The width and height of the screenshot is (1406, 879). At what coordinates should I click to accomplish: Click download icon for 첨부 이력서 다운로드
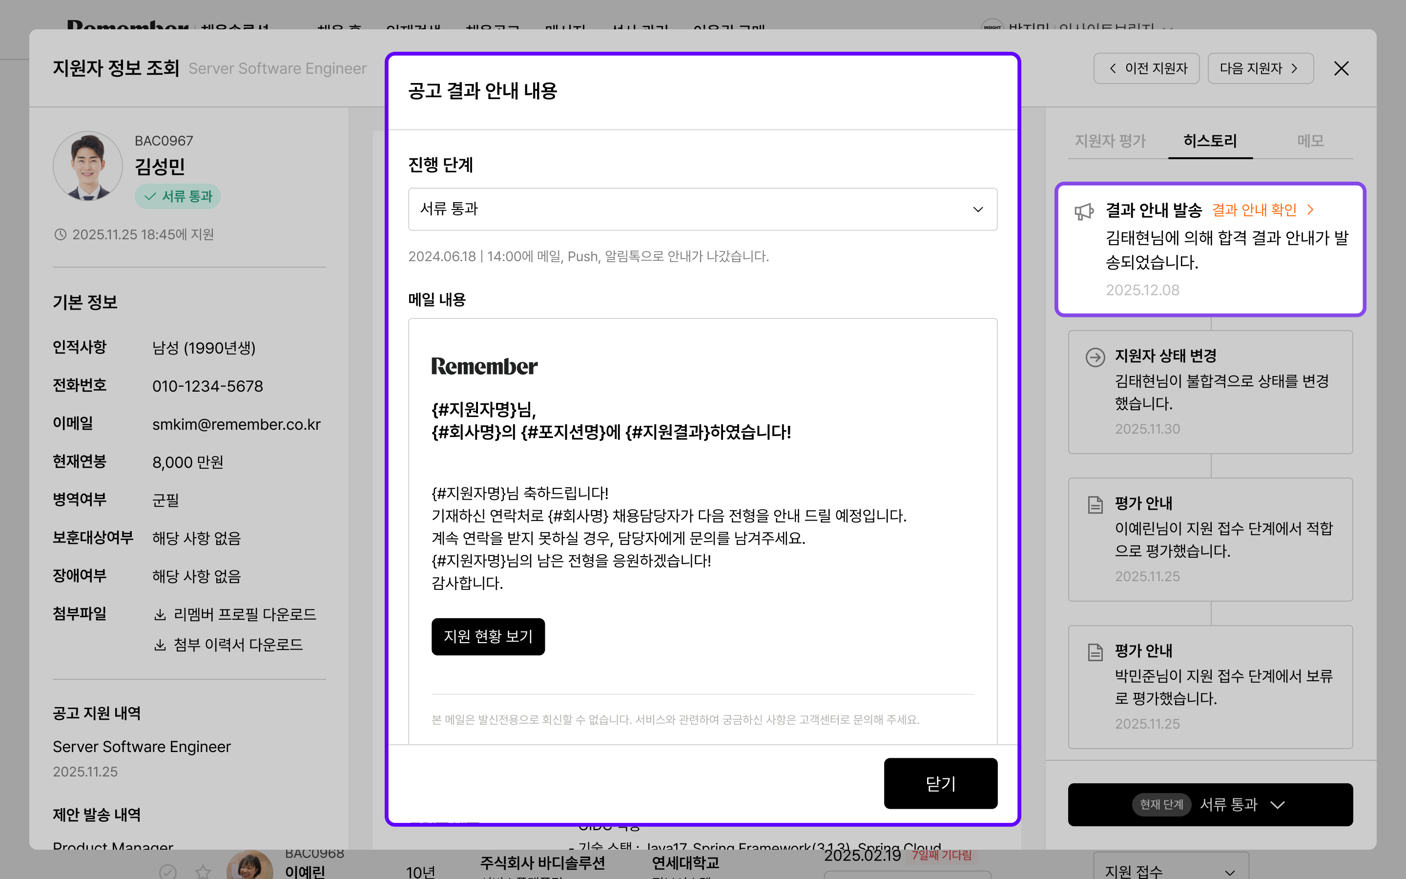tap(160, 645)
